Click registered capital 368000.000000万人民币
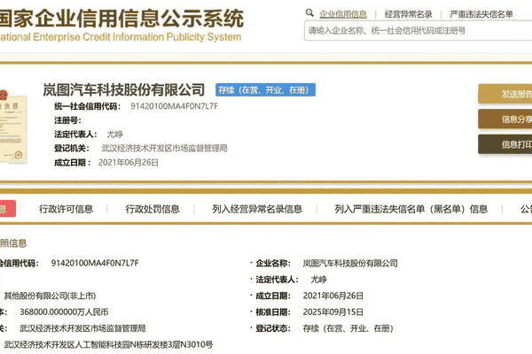This screenshot has height=354, width=532. point(64,312)
